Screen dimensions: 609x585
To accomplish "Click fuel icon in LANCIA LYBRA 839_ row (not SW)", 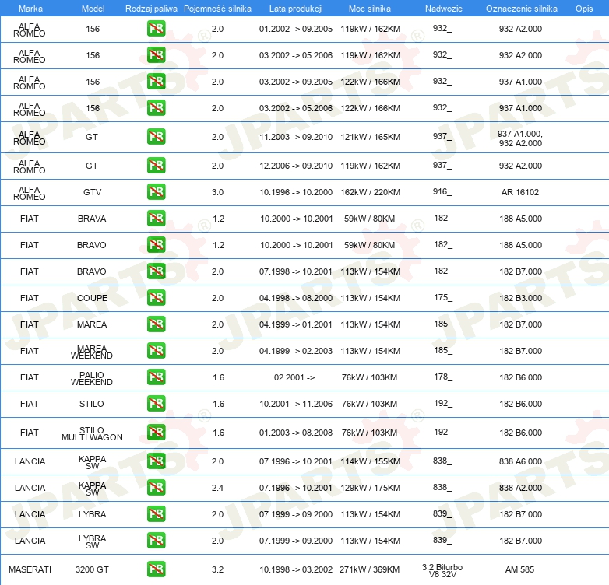I will (156, 514).
